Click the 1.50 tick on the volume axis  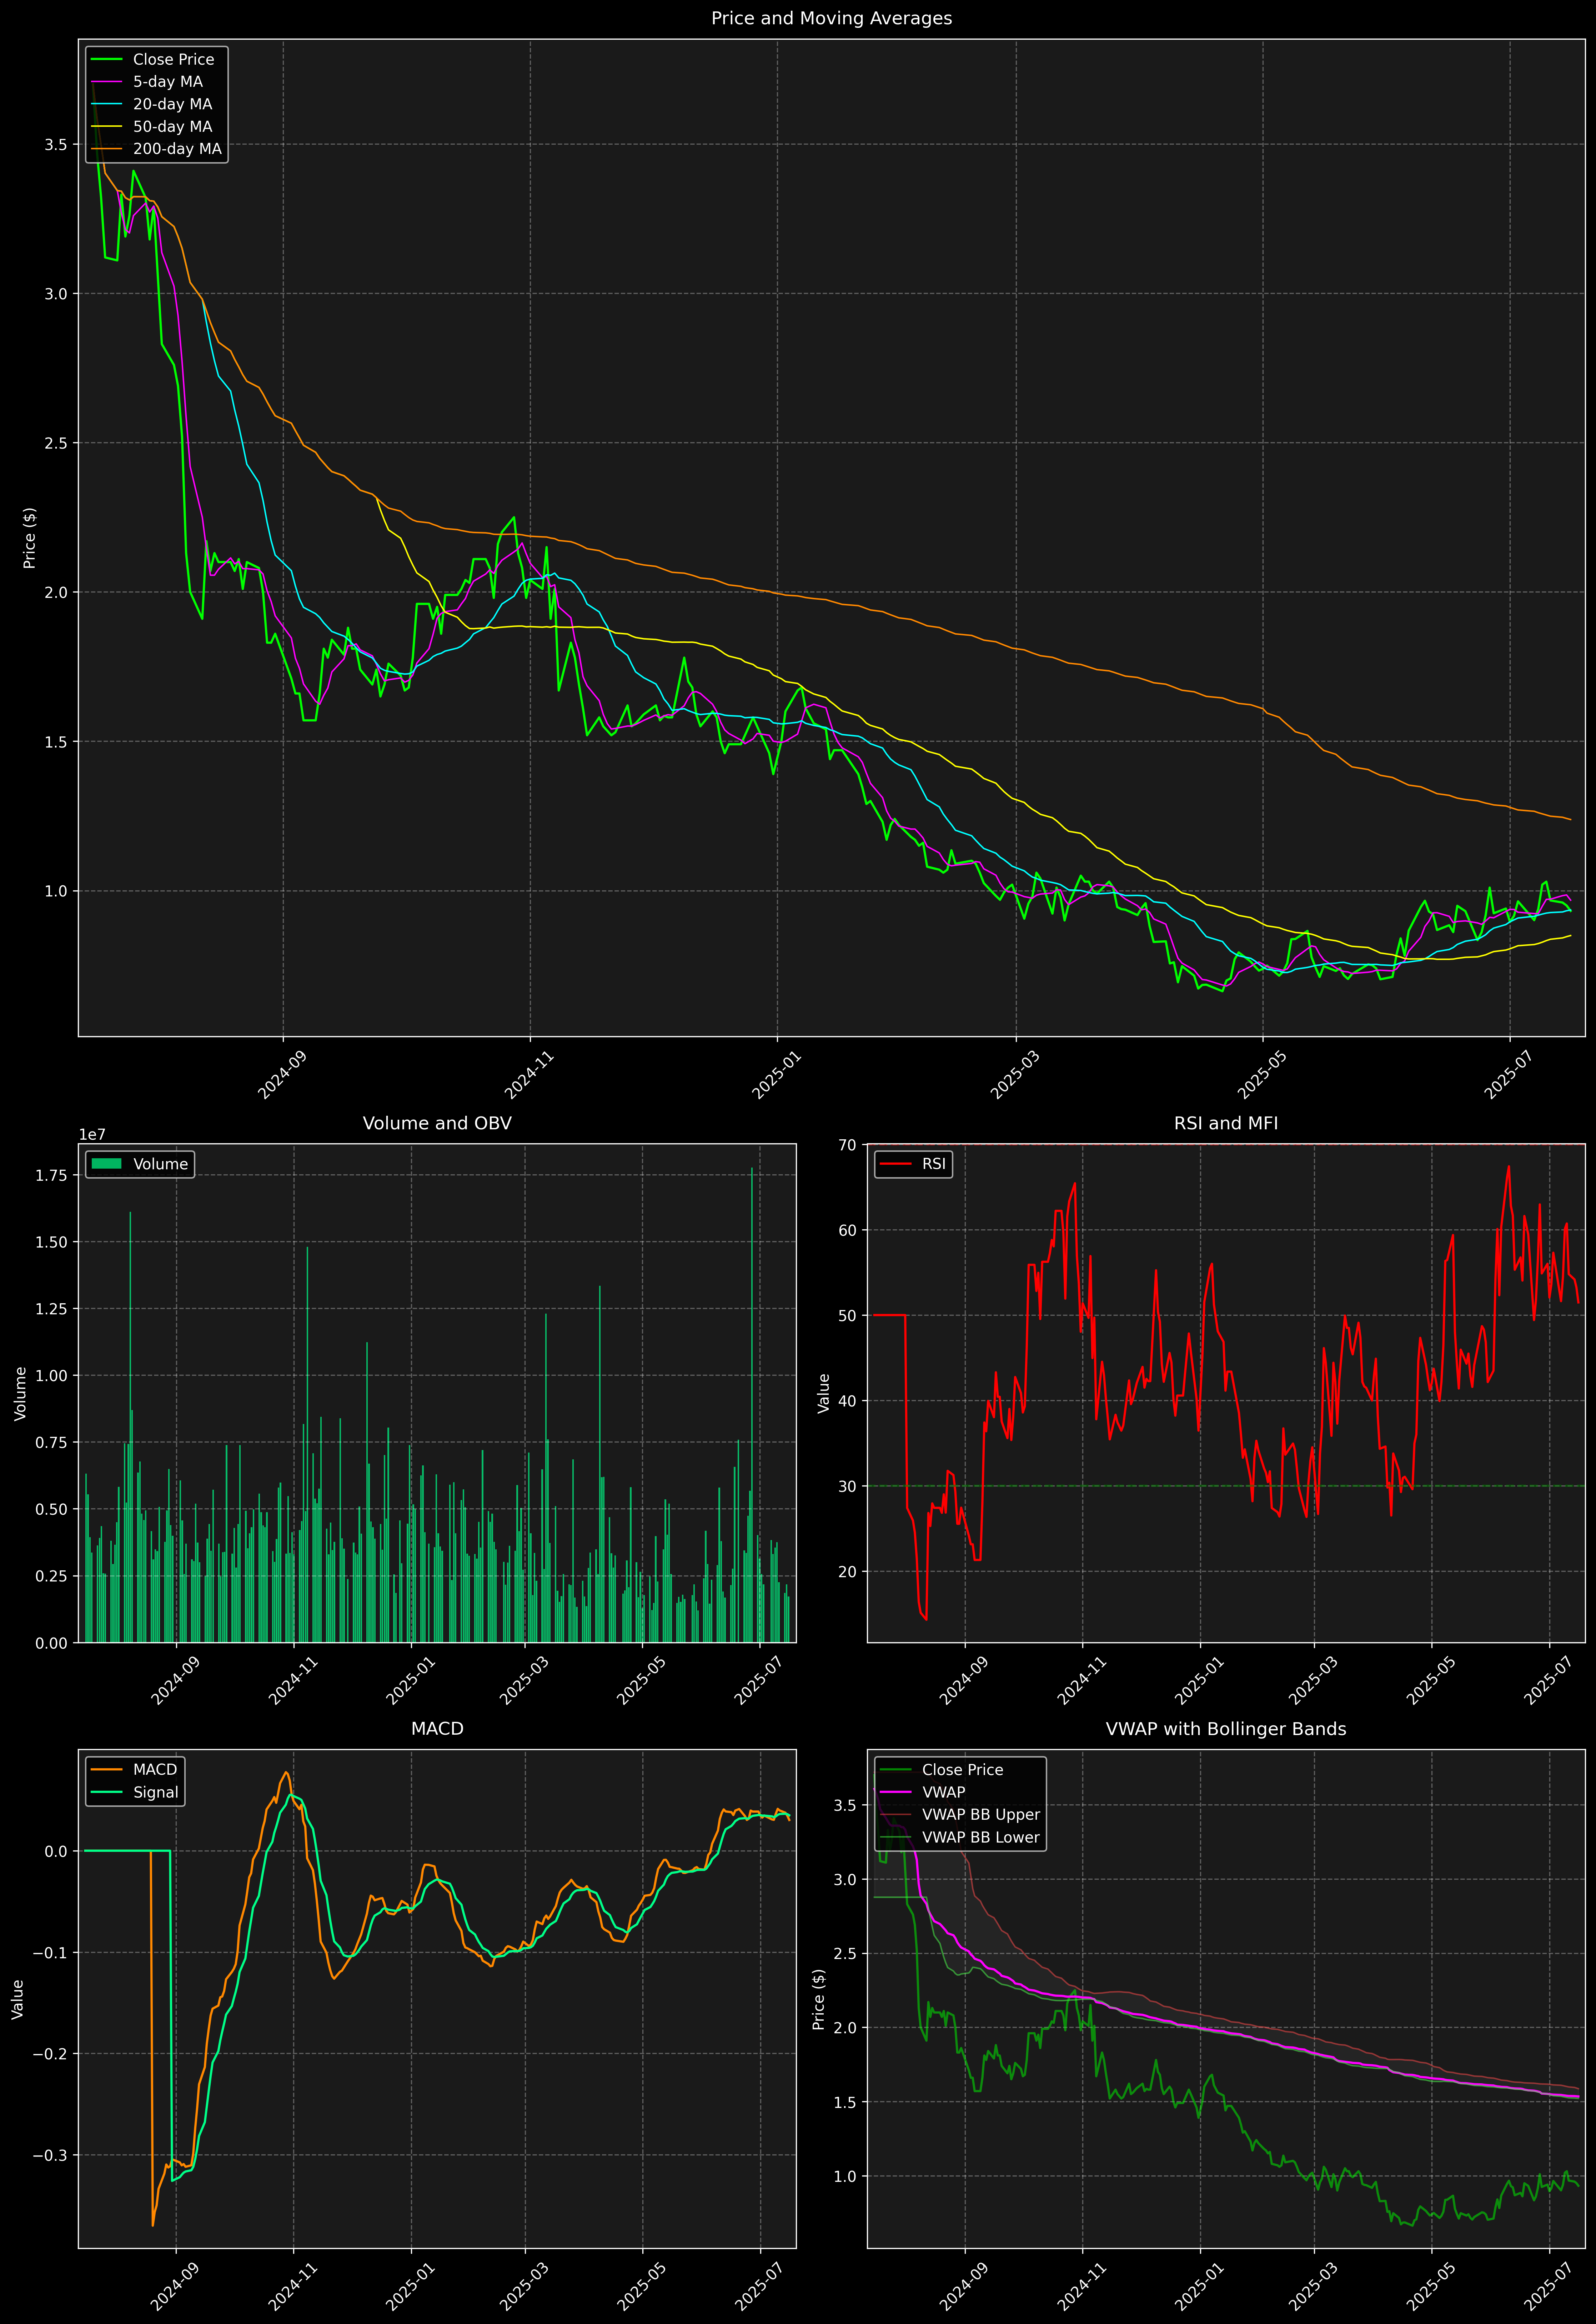click(51, 1242)
